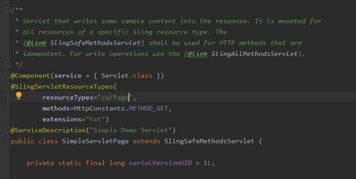Click the @Component annotation
356x179 pixels.
pos(29,76)
